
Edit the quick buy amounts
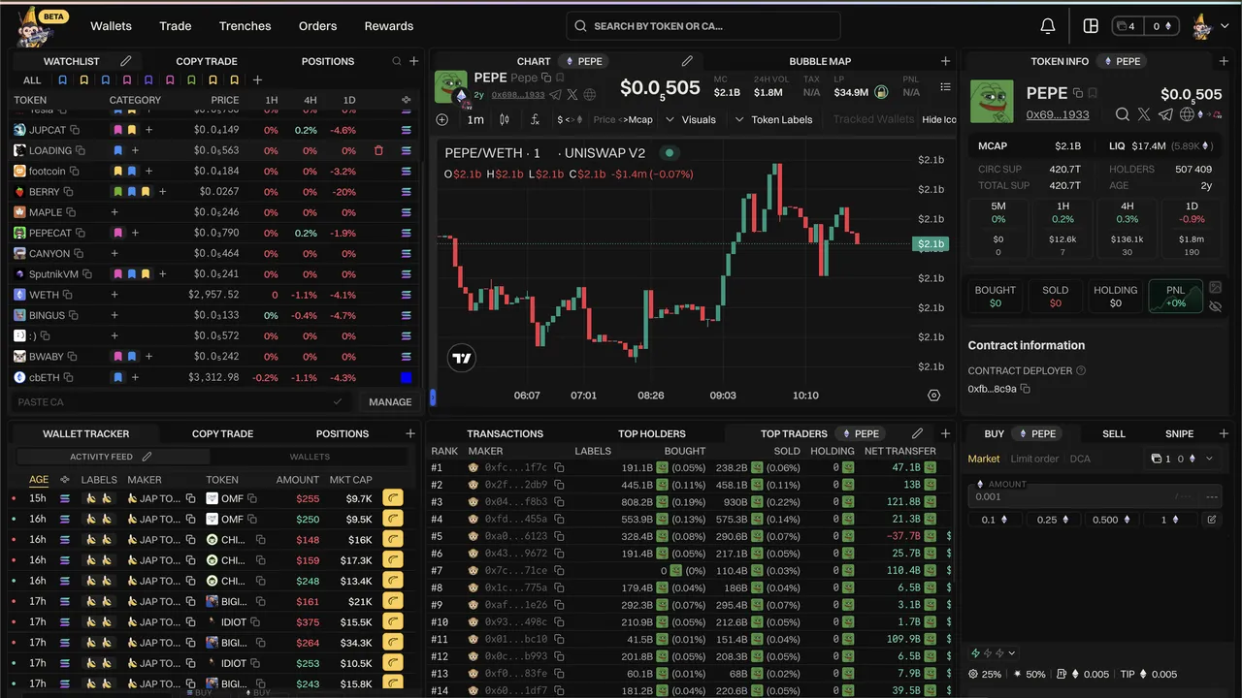[x=1211, y=520]
